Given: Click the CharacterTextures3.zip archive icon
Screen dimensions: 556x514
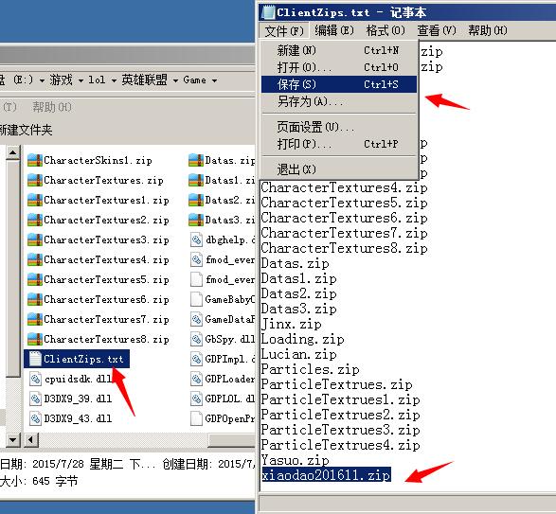Looking at the screenshot, I should coord(35,239).
